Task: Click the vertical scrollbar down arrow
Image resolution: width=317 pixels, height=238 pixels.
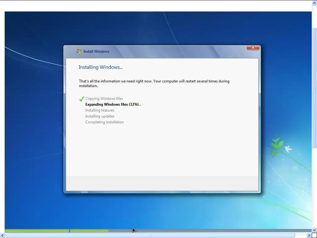Action: [x=315, y=230]
